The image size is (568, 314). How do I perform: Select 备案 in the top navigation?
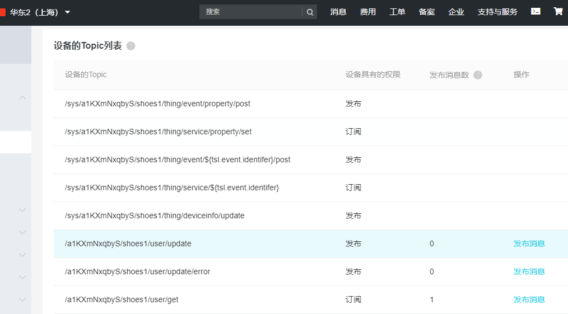click(427, 12)
